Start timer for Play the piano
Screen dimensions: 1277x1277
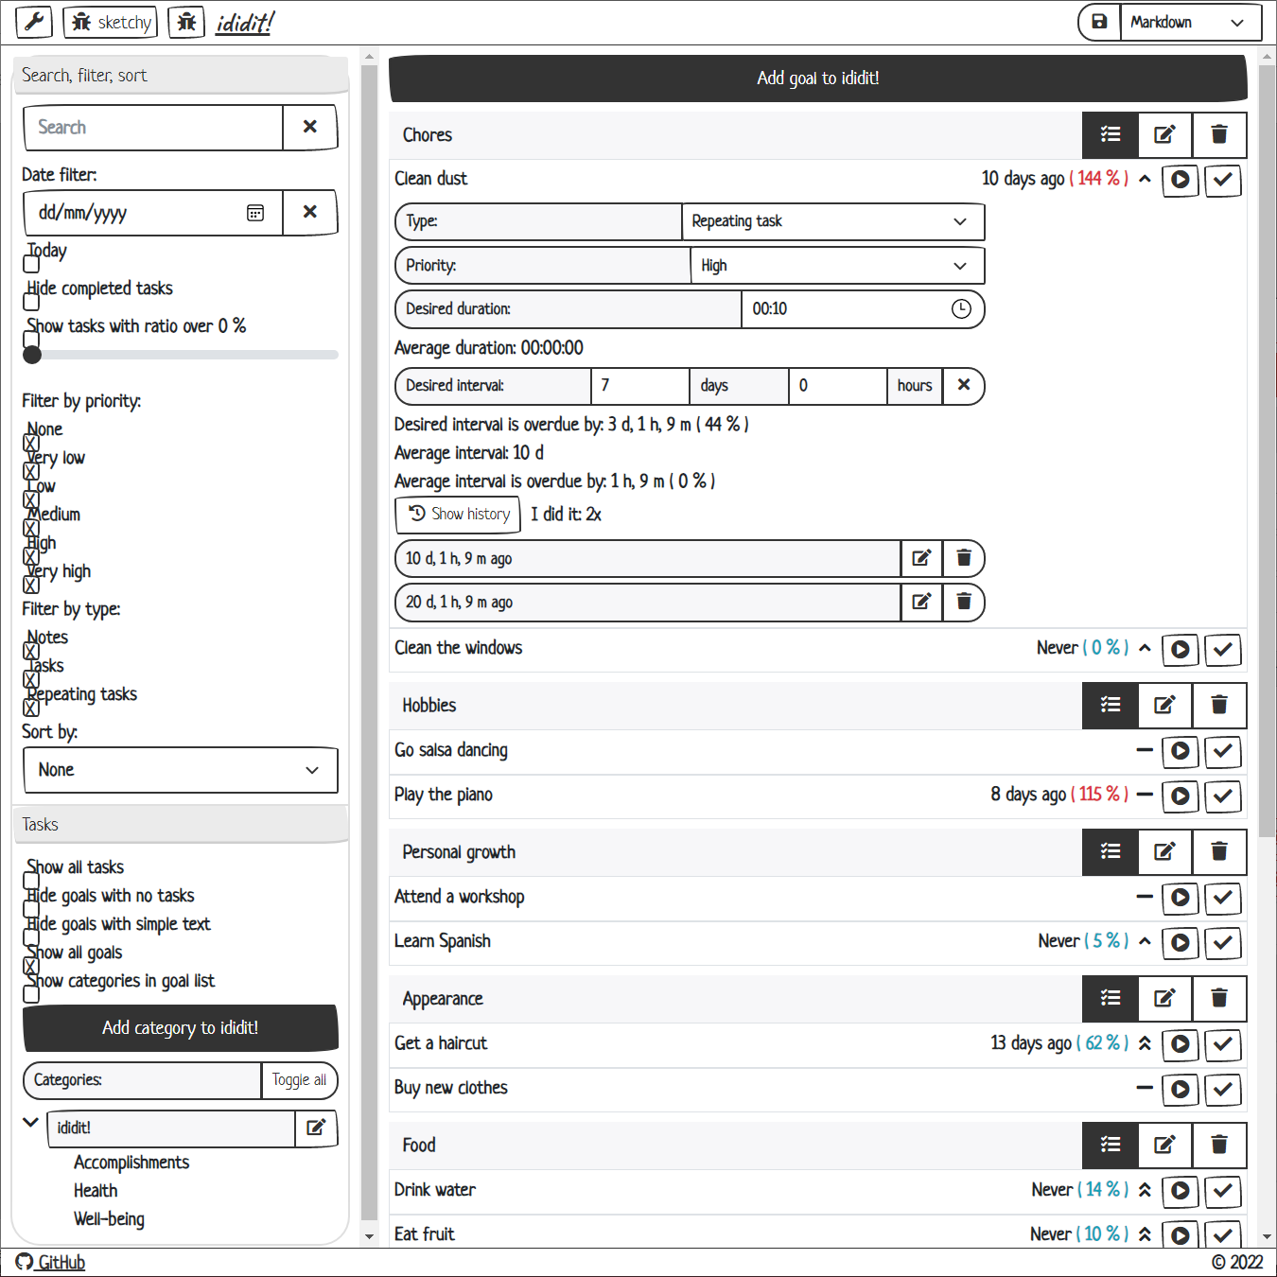(x=1180, y=796)
